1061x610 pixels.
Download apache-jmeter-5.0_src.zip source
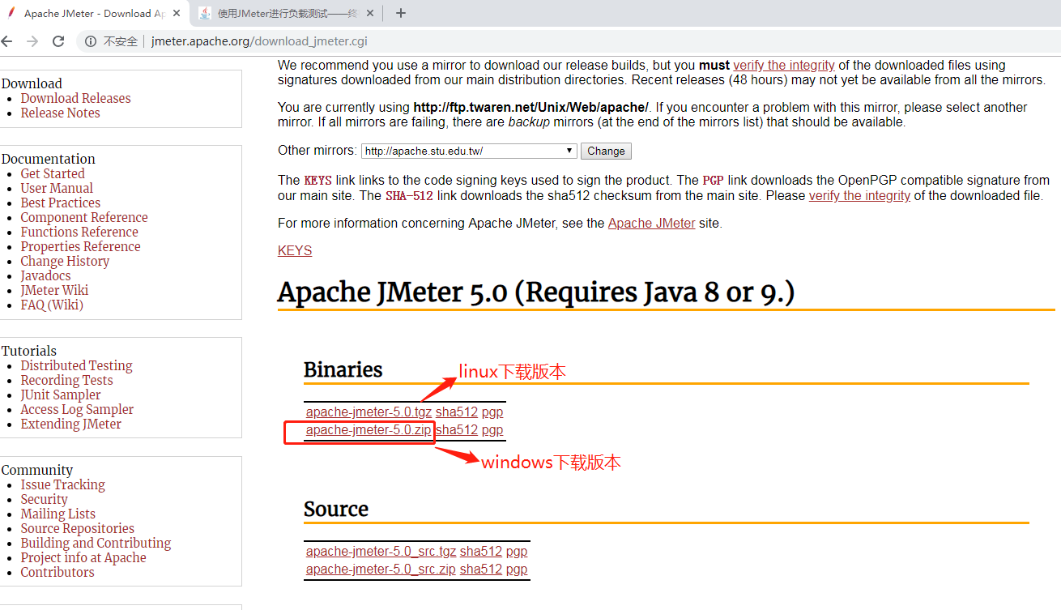tap(381, 569)
